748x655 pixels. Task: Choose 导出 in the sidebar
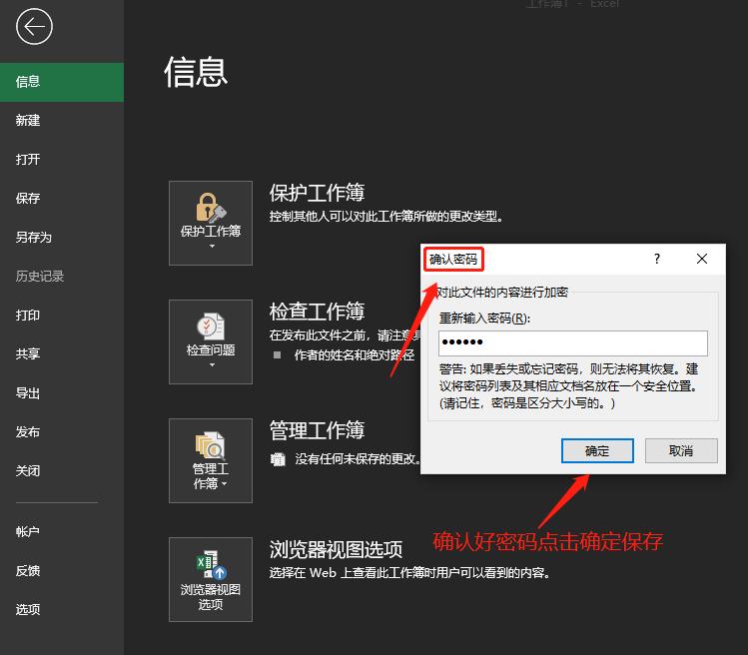(x=62, y=393)
